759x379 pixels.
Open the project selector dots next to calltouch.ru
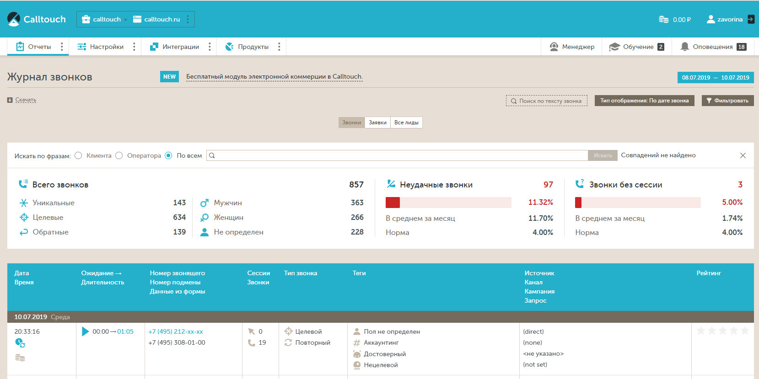coord(188,19)
